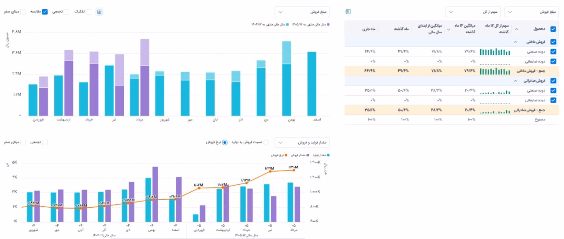Click the دوده صنعتی domestic sales sparkline
Screen dimensions: 564x239
[x=494, y=52]
